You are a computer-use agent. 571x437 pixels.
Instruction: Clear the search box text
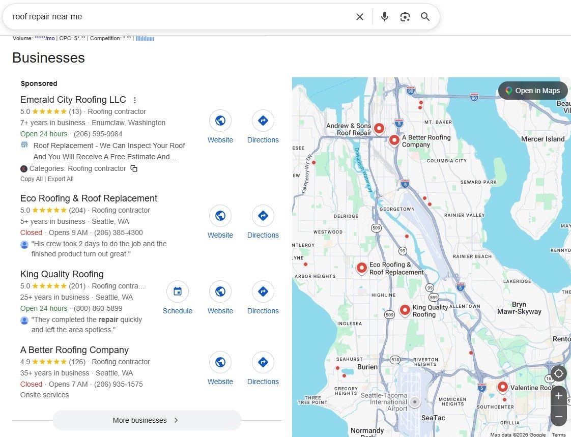359,17
